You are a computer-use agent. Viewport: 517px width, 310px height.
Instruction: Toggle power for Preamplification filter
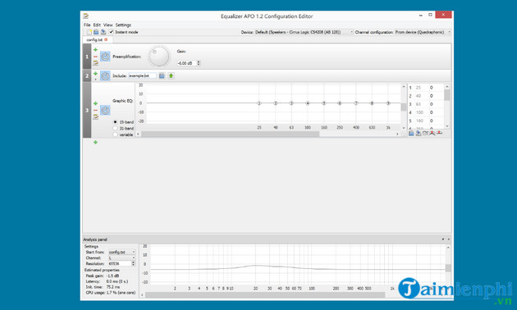pyautogui.click(x=105, y=57)
